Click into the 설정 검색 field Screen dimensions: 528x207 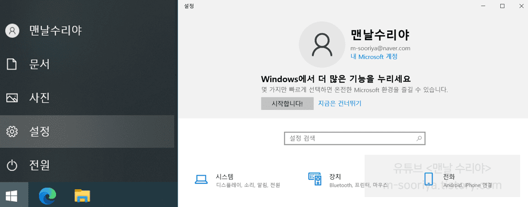(x=355, y=138)
